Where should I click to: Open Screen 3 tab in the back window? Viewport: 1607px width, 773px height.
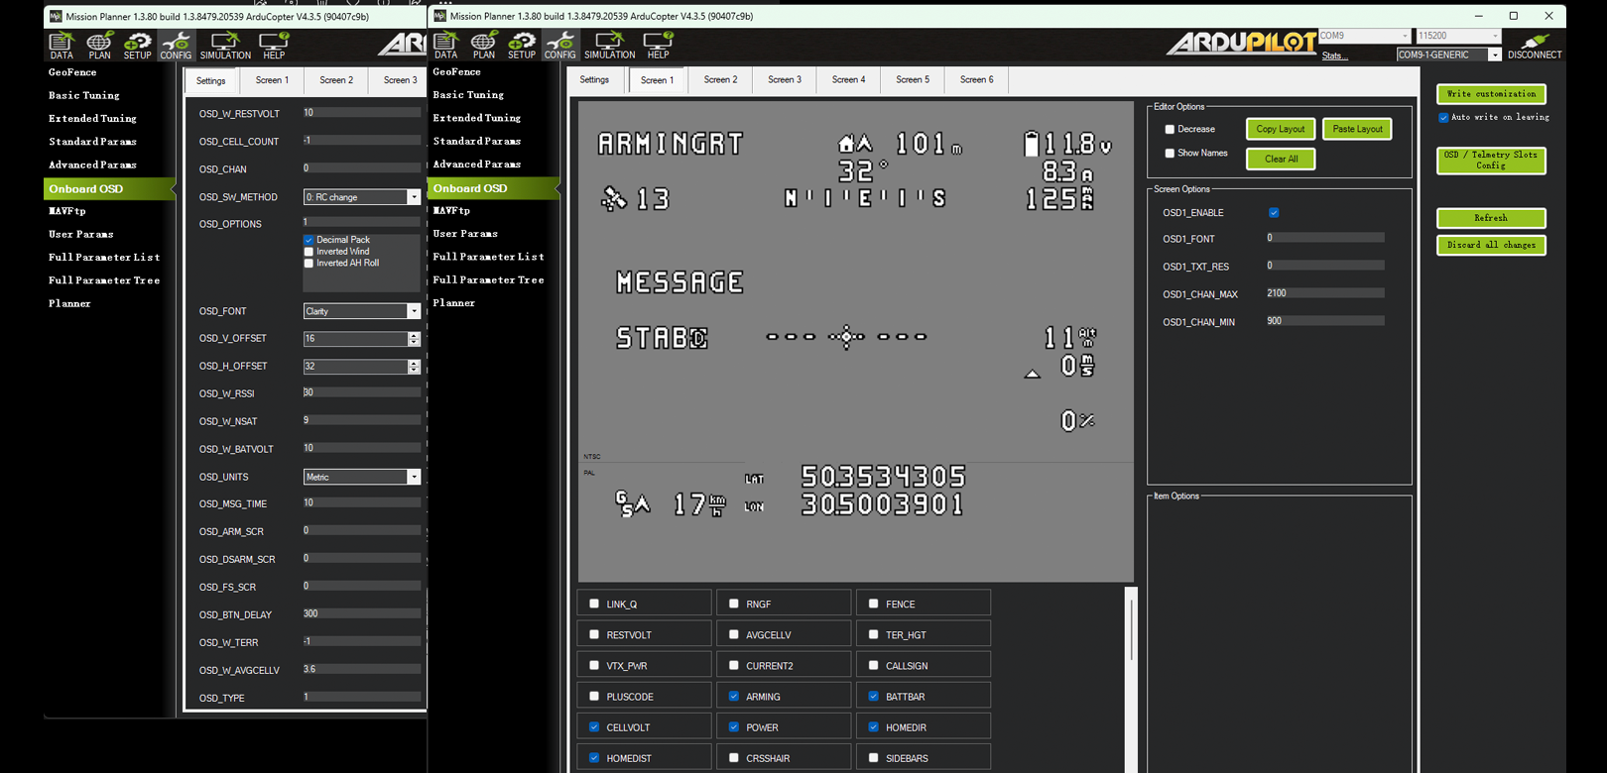[400, 80]
